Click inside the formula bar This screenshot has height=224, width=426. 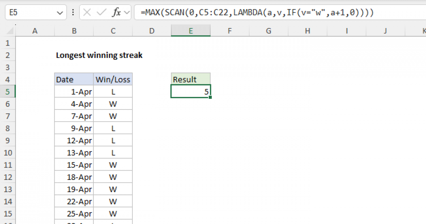pyautogui.click(x=248, y=12)
